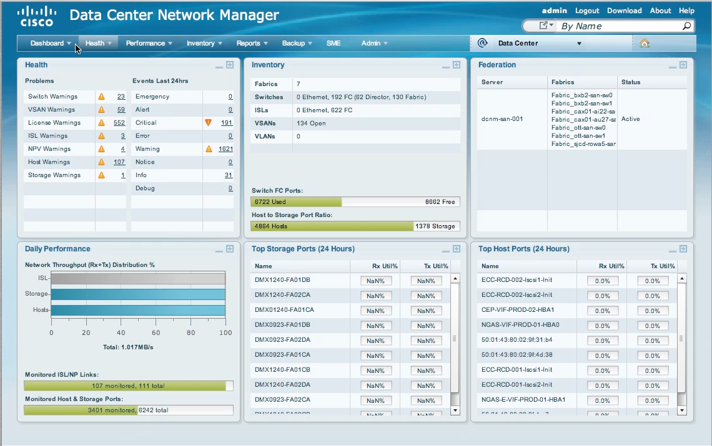Click the Switch Warnings warning icon

102,96
